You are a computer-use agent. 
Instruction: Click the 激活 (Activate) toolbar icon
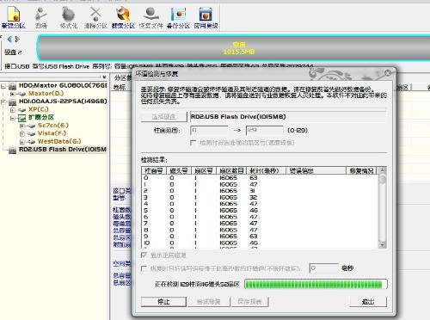(41, 17)
